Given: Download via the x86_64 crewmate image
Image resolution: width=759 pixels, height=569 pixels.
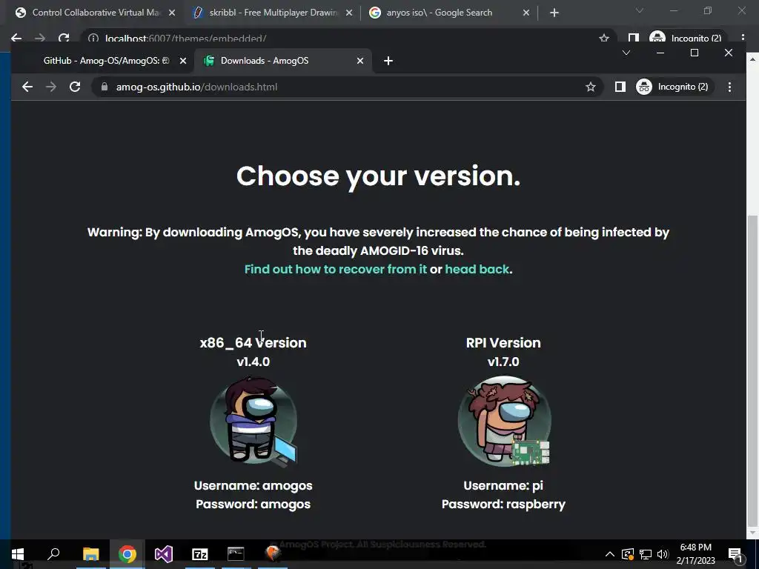Looking at the screenshot, I should (253, 421).
